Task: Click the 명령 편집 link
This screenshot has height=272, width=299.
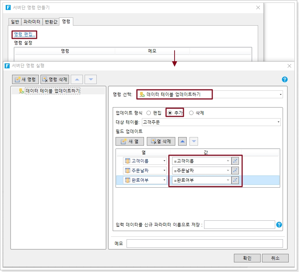Action: tap(25, 35)
